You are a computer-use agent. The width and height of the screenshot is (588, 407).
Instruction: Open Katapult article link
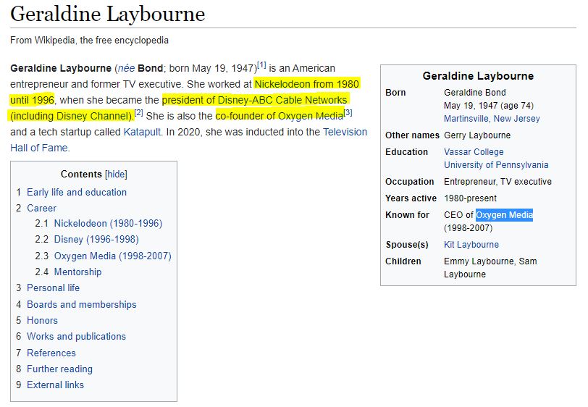coord(142,132)
